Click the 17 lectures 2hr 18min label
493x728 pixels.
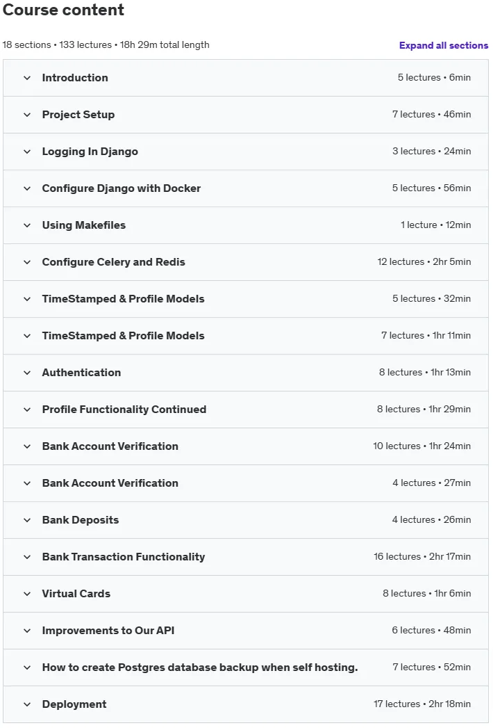422,704
